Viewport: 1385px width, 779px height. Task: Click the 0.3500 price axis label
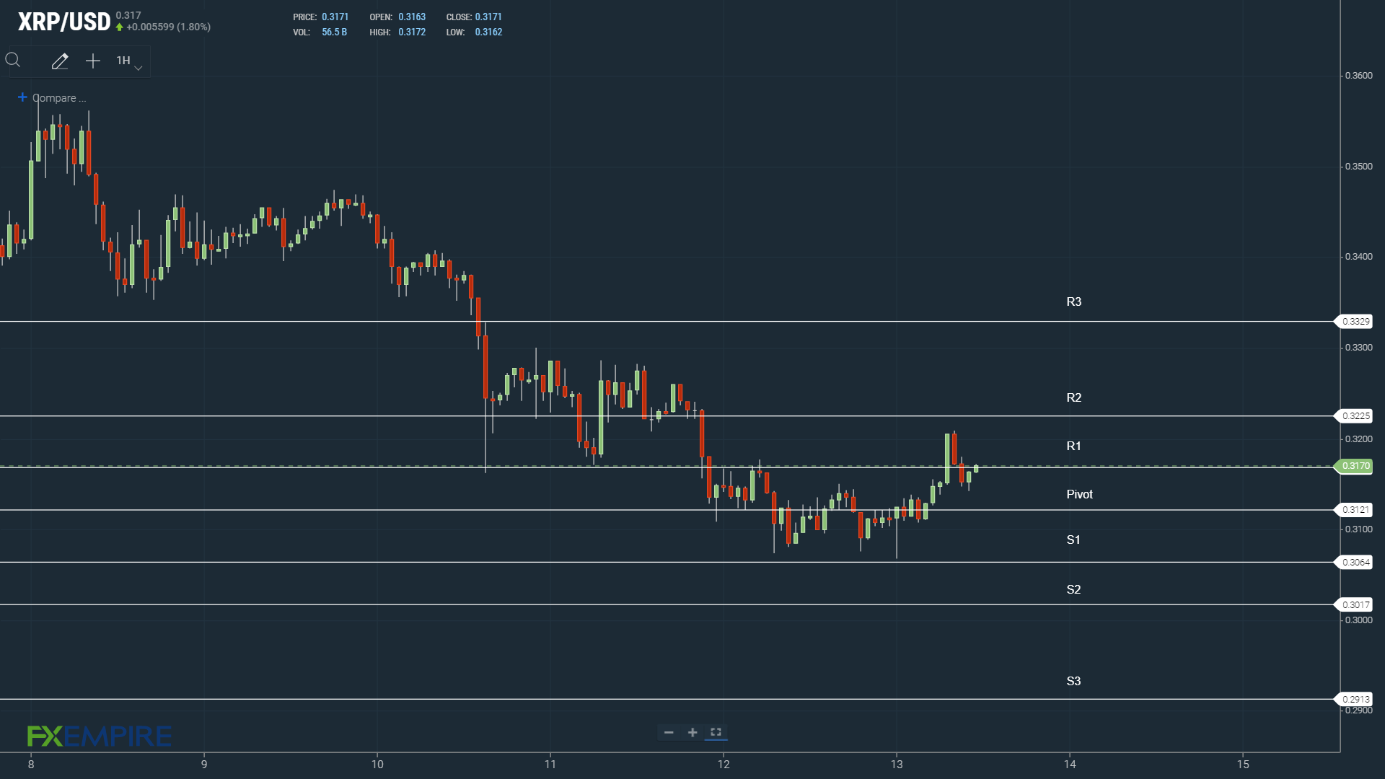pos(1358,167)
